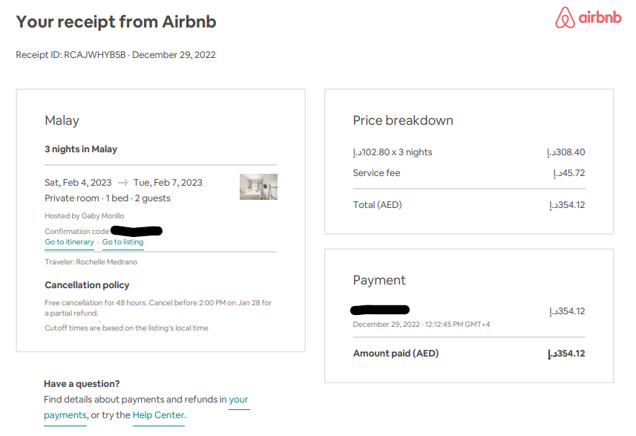The image size is (636, 436).
Task: Follow the Go to listing link
Action: 123,242
